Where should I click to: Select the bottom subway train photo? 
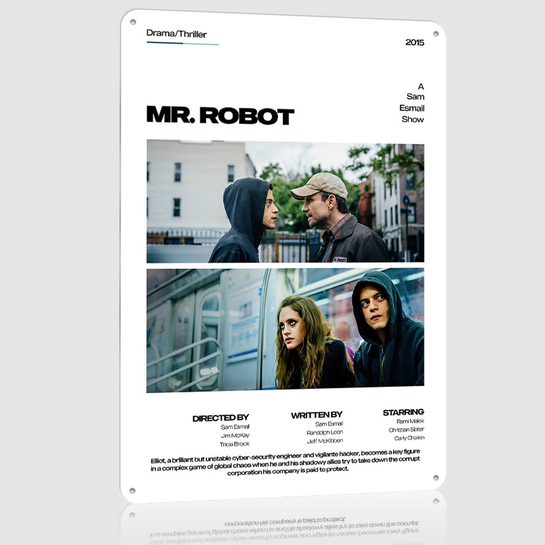(285, 330)
